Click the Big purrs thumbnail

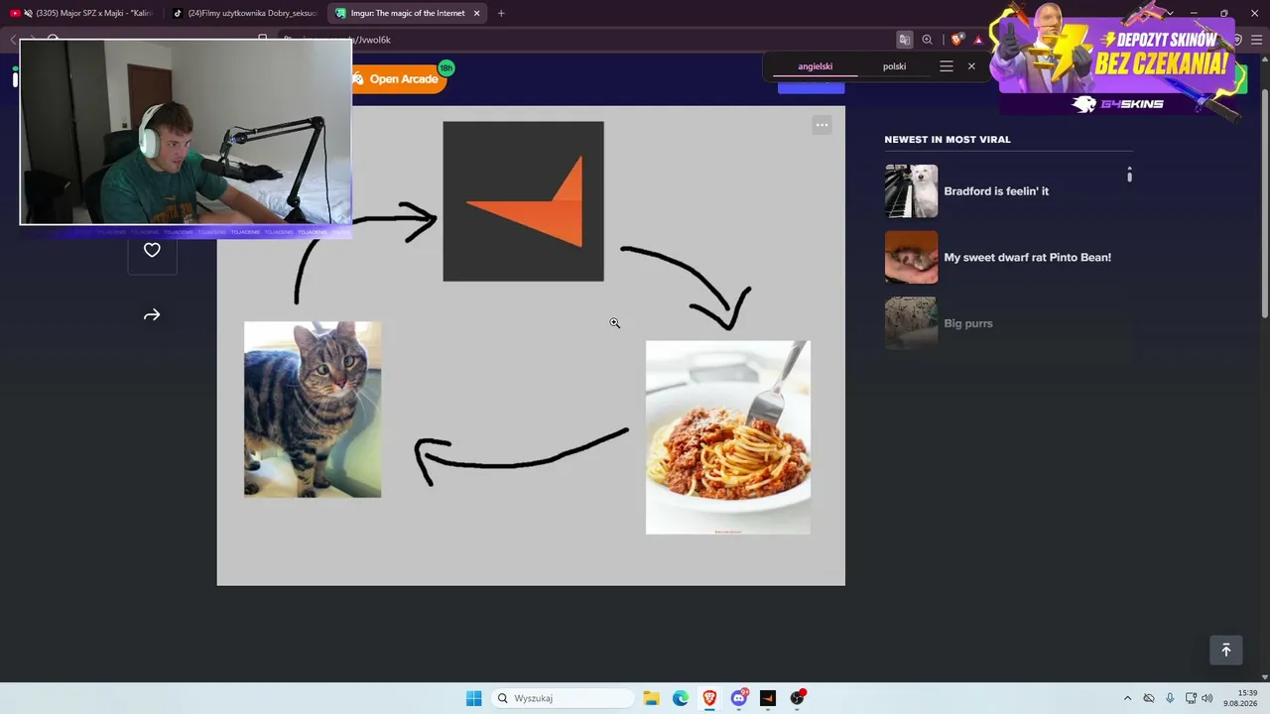tap(911, 323)
